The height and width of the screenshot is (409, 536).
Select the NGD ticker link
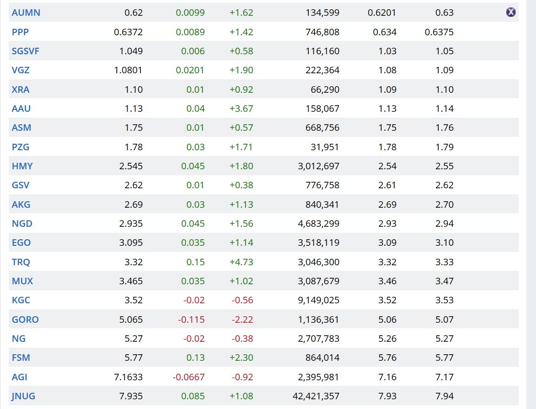click(22, 224)
